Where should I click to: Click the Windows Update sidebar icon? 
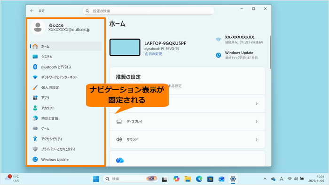point(35,160)
